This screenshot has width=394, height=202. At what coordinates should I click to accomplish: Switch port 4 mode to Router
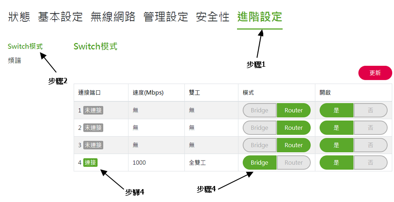point(293,162)
